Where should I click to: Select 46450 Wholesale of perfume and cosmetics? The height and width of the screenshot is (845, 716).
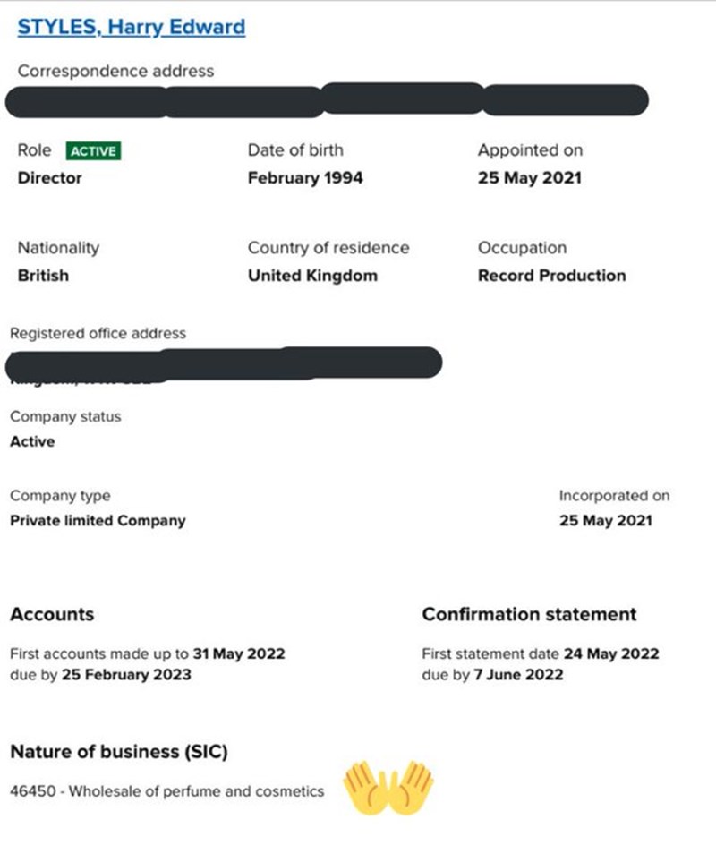[x=167, y=791]
